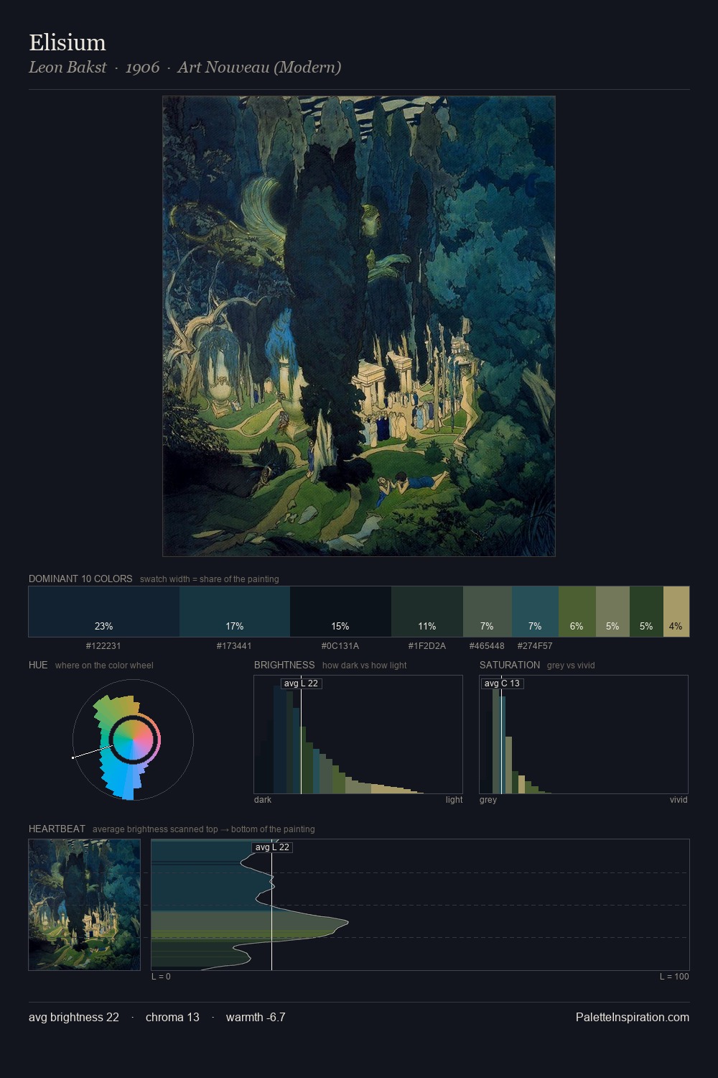Click the hex code #0C131A
This screenshot has width=718, height=1078.
(340, 646)
